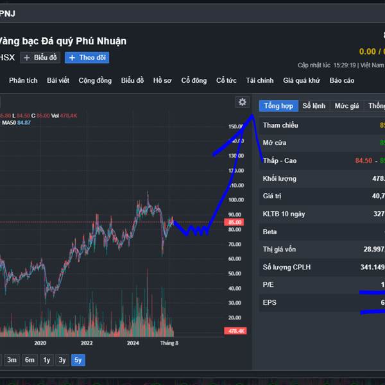
Task: Click the Hồ sơ tab
Action: click(x=162, y=80)
